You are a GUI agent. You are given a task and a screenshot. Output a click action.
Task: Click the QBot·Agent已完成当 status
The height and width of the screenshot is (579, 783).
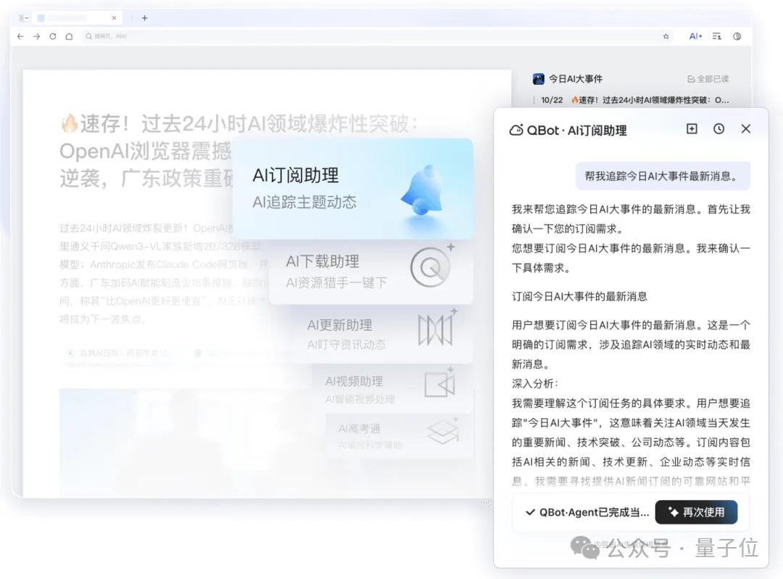pos(587,512)
